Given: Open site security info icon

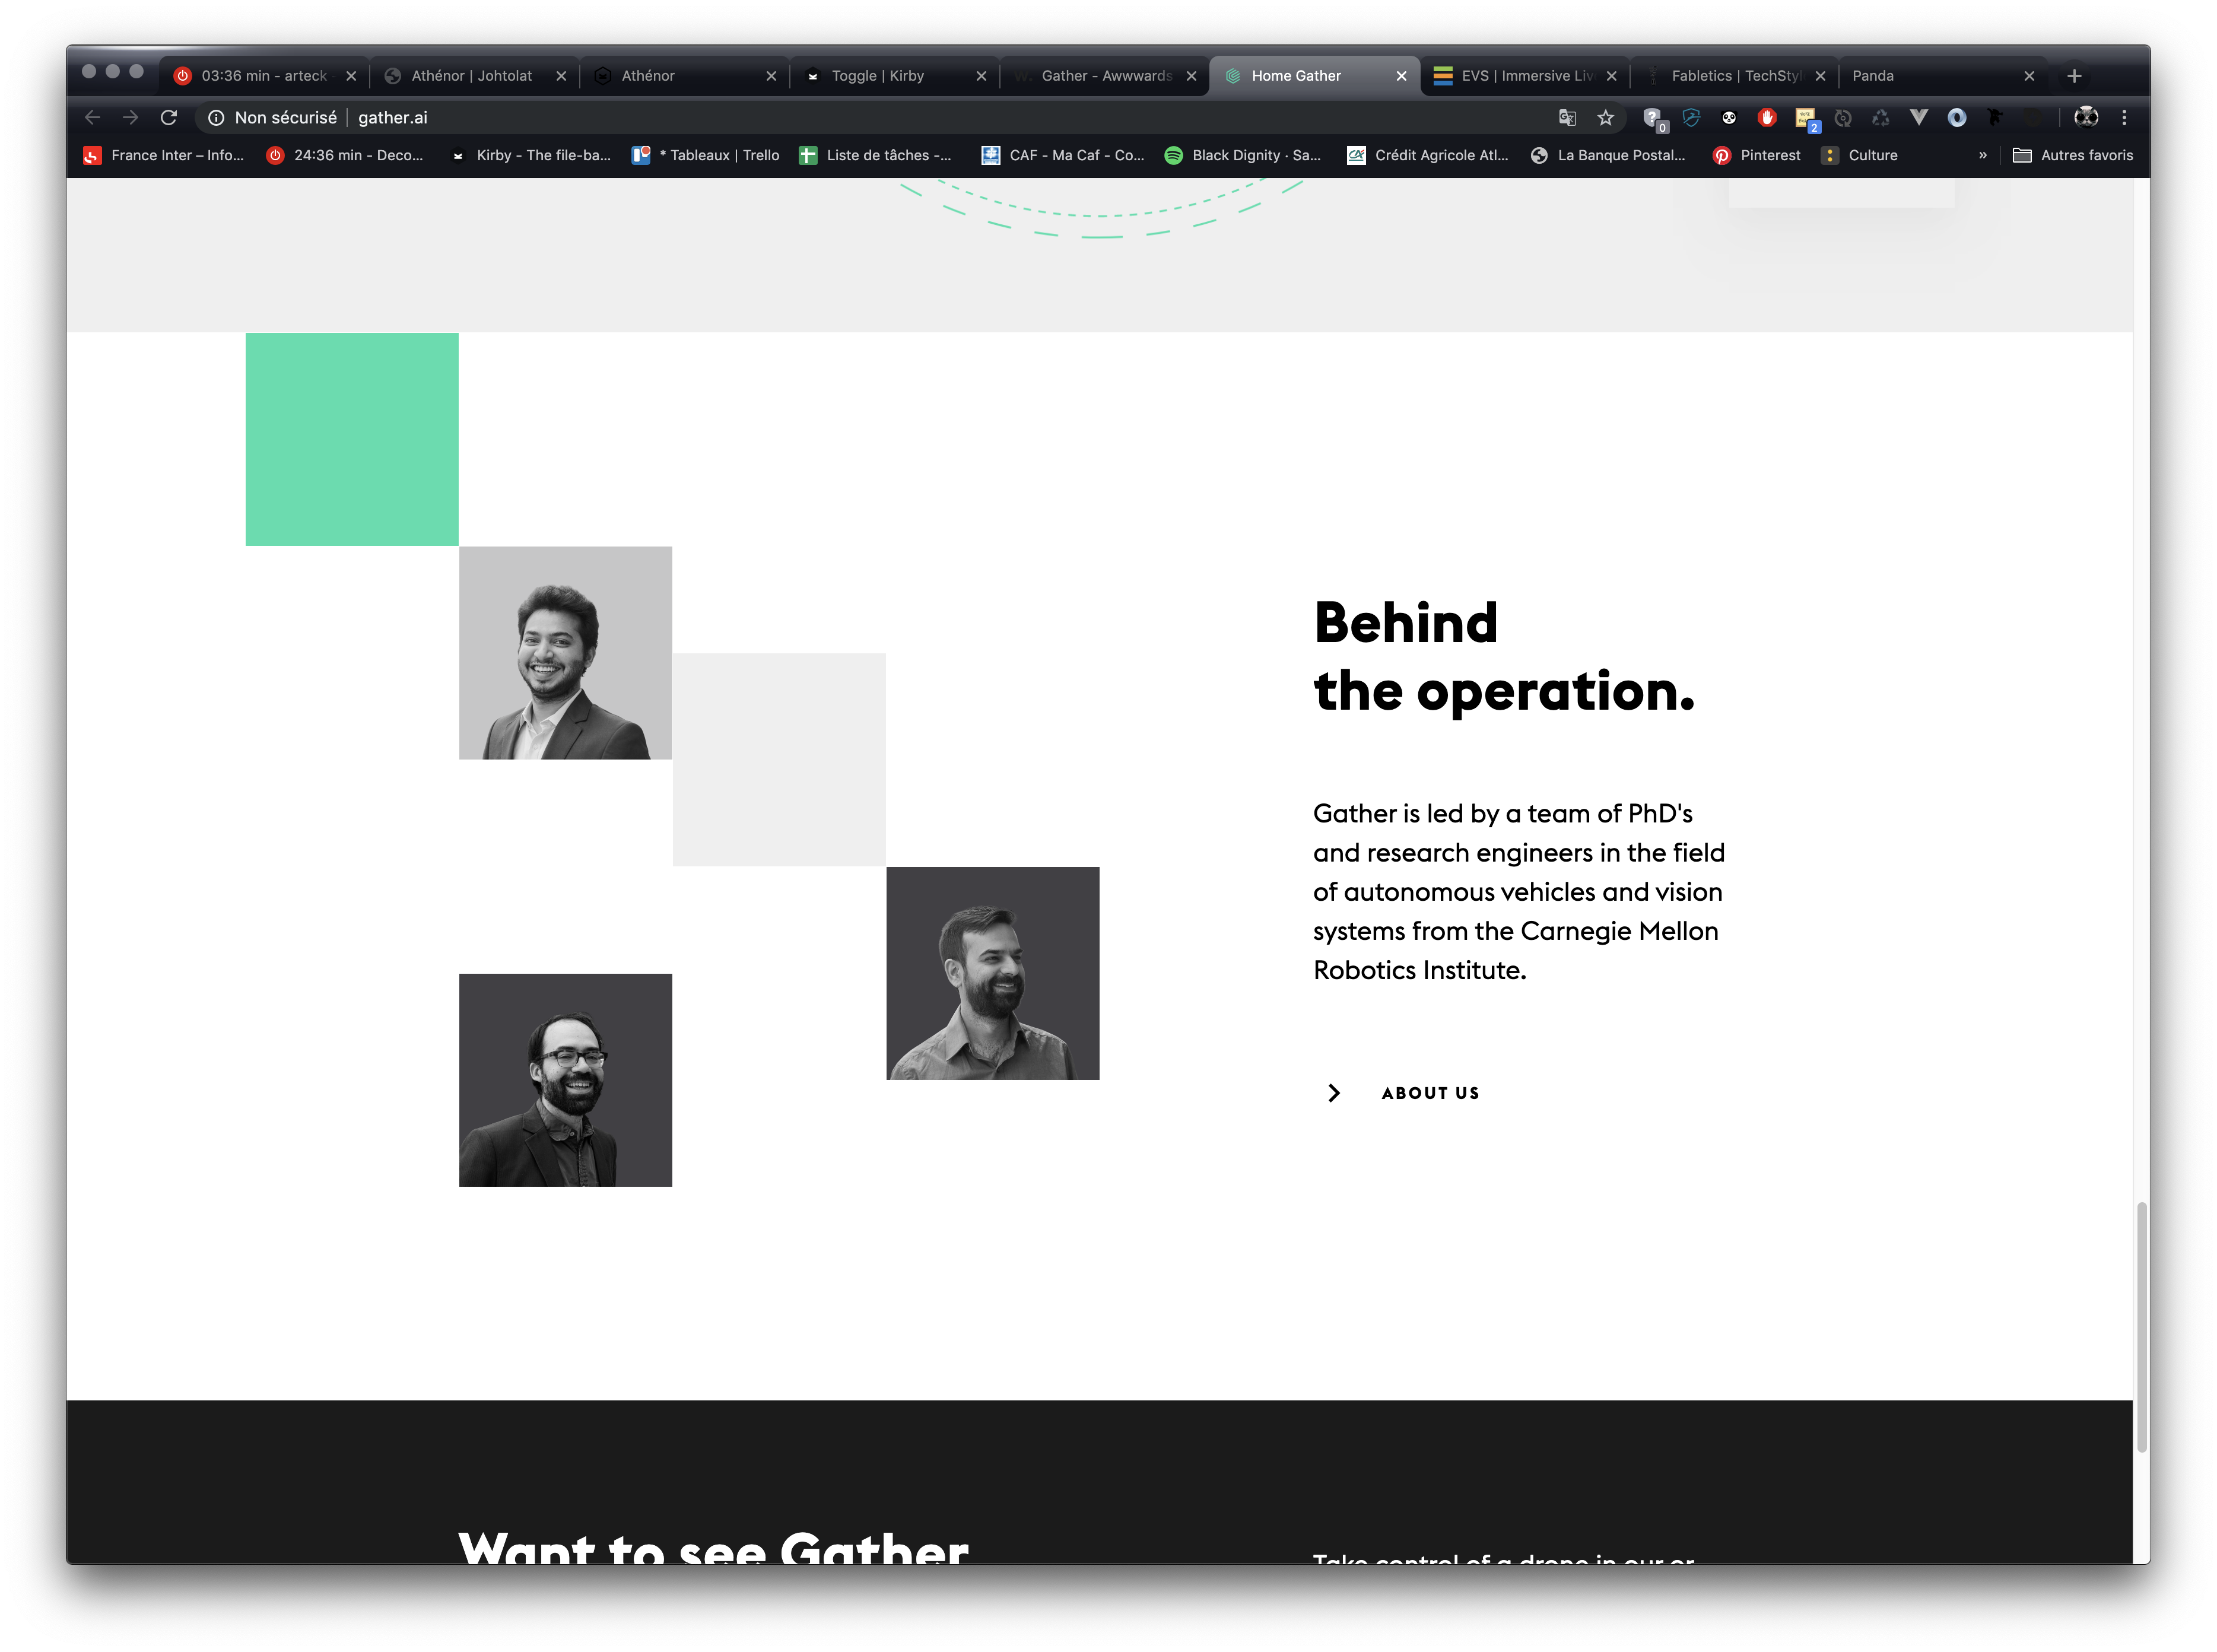Looking at the screenshot, I should coord(216,118).
